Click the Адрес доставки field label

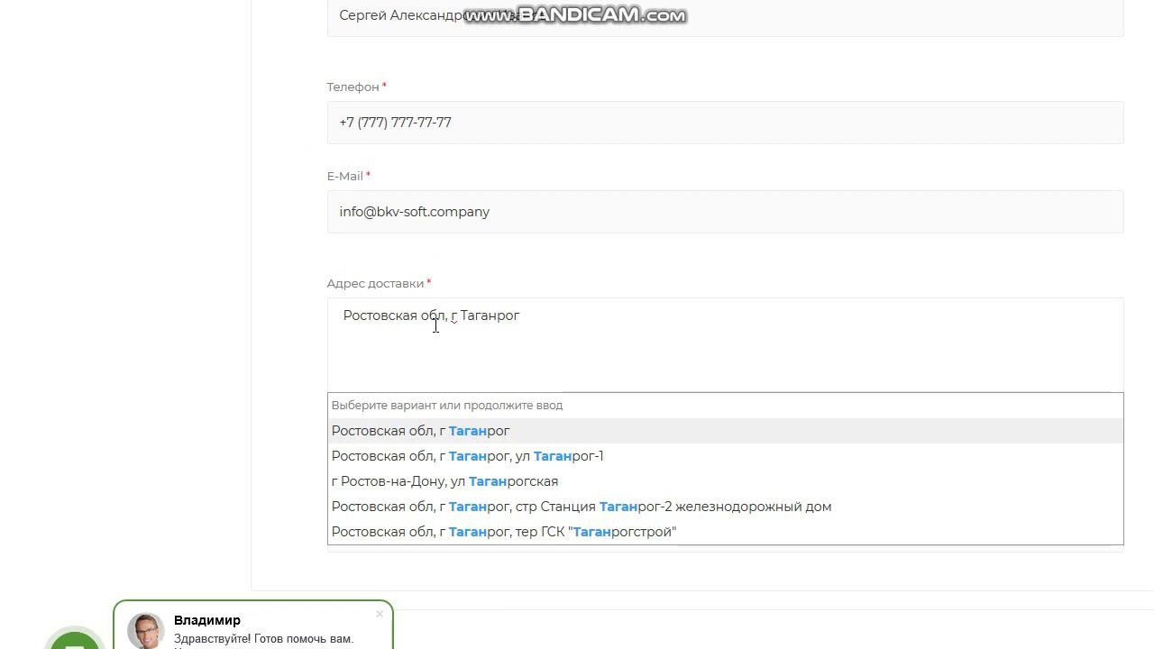tap(375, 283)
